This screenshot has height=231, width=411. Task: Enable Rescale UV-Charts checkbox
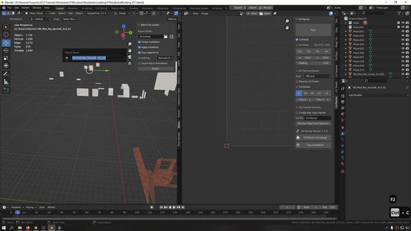[297, 81]
